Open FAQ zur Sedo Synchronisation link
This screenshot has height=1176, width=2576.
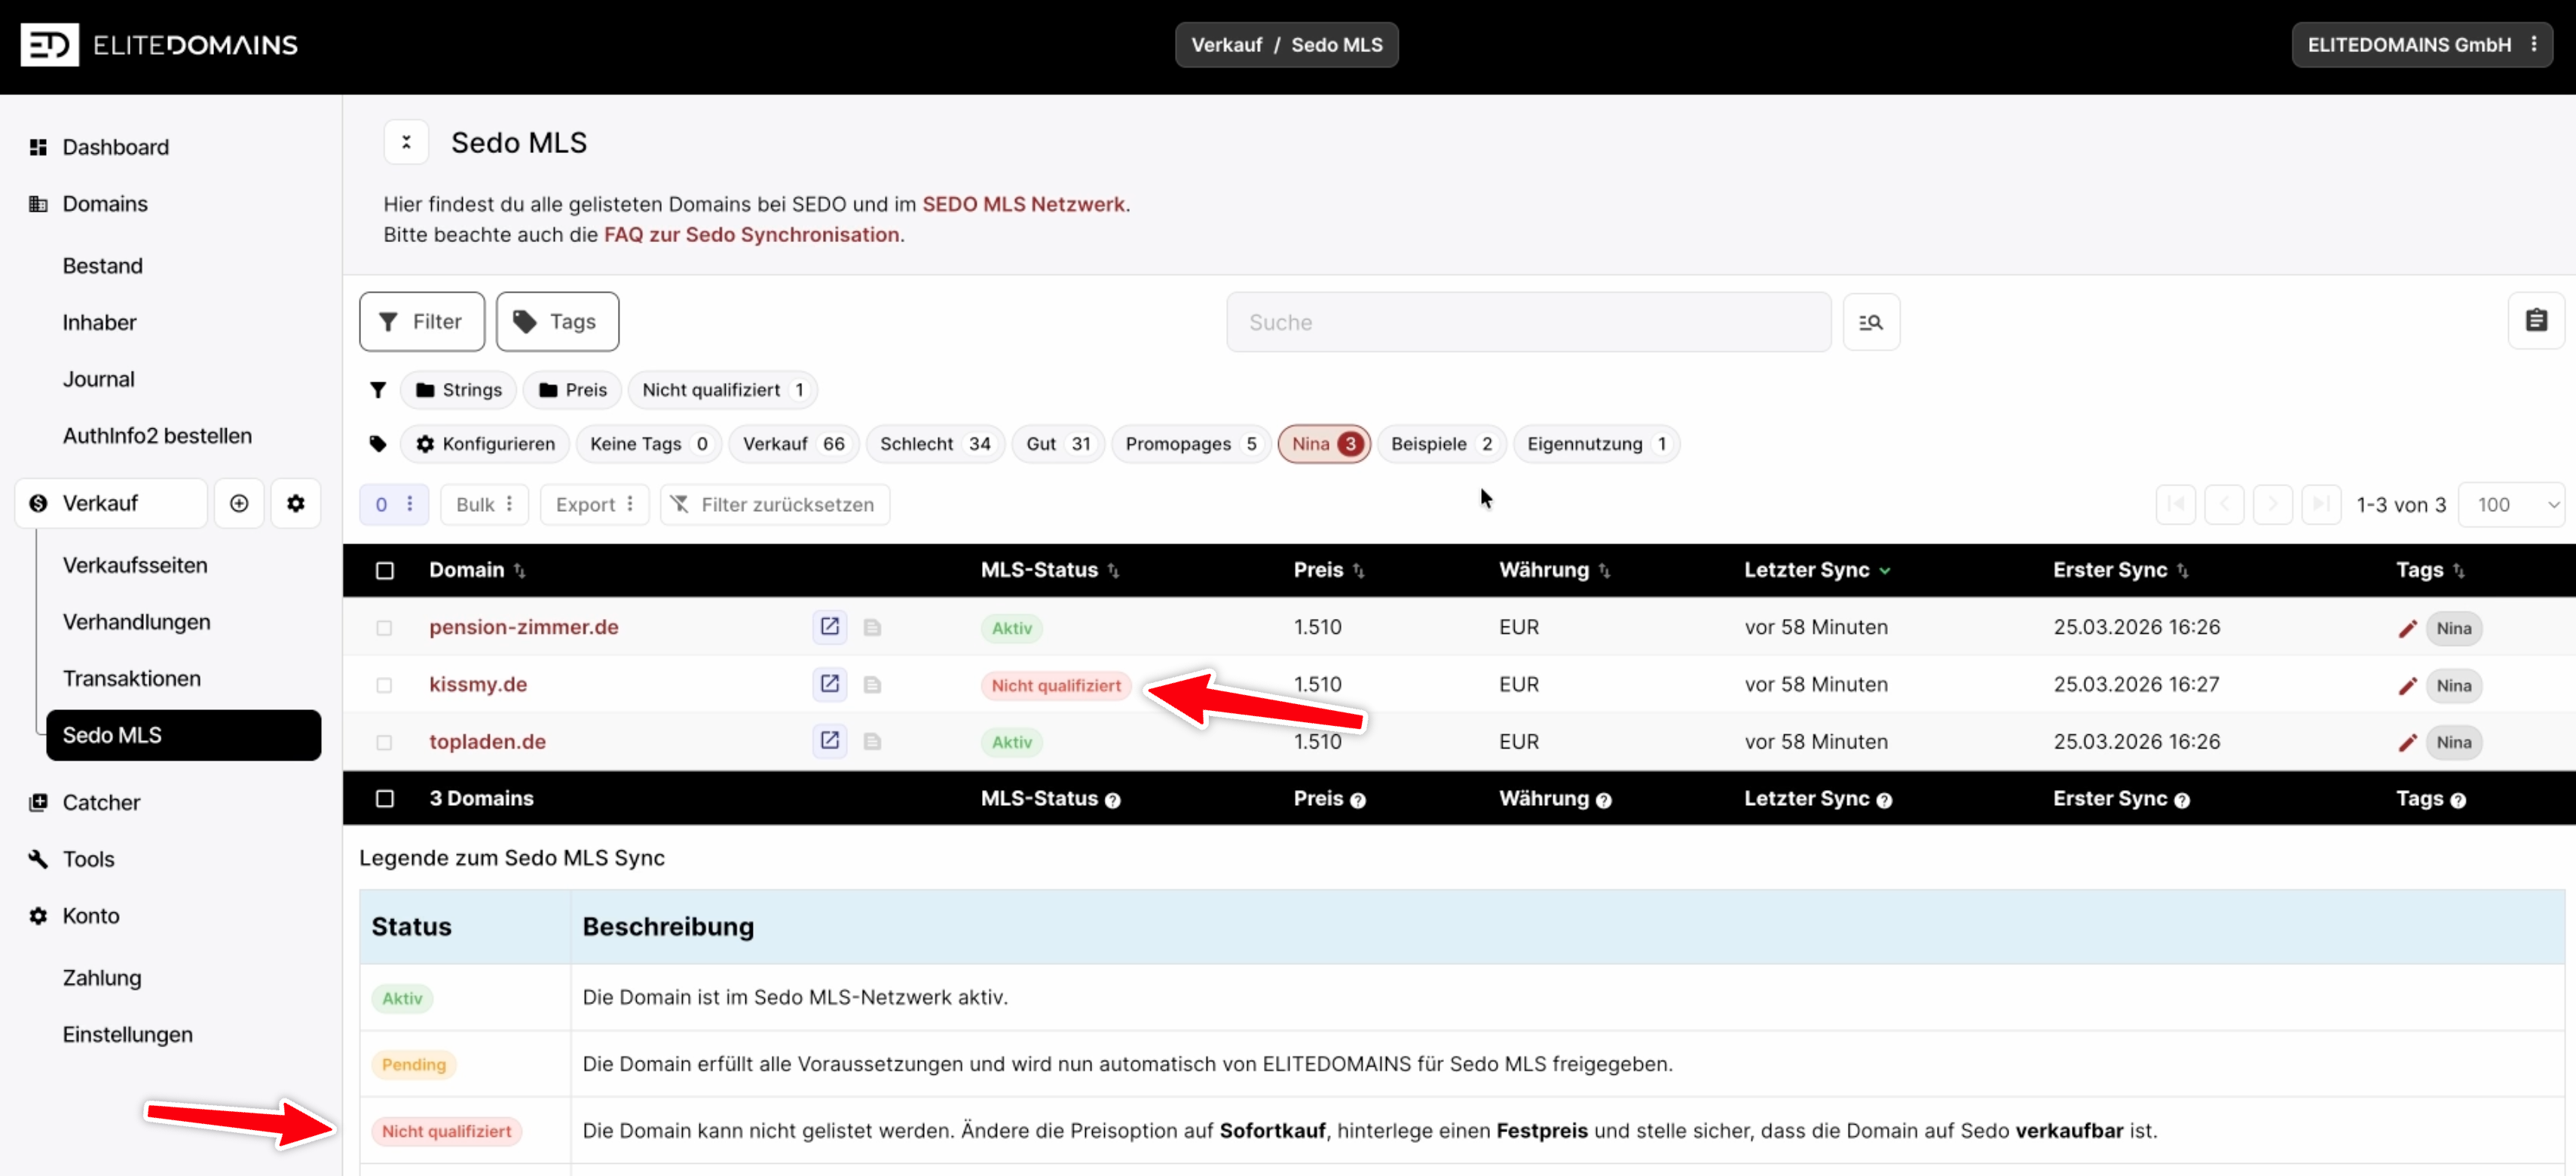751,234
